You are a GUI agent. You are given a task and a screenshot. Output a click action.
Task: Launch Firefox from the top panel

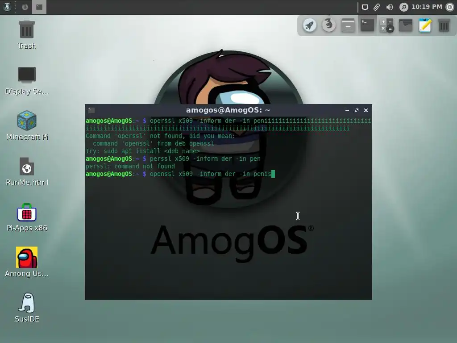tap(25, 7)
